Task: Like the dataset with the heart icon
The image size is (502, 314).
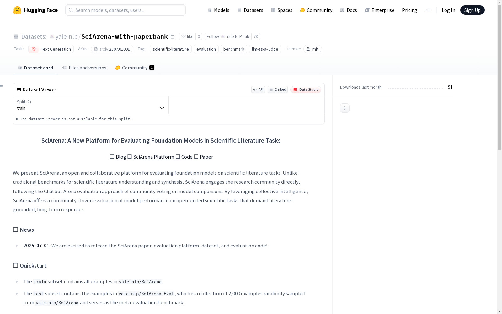Action: [187, 36]
